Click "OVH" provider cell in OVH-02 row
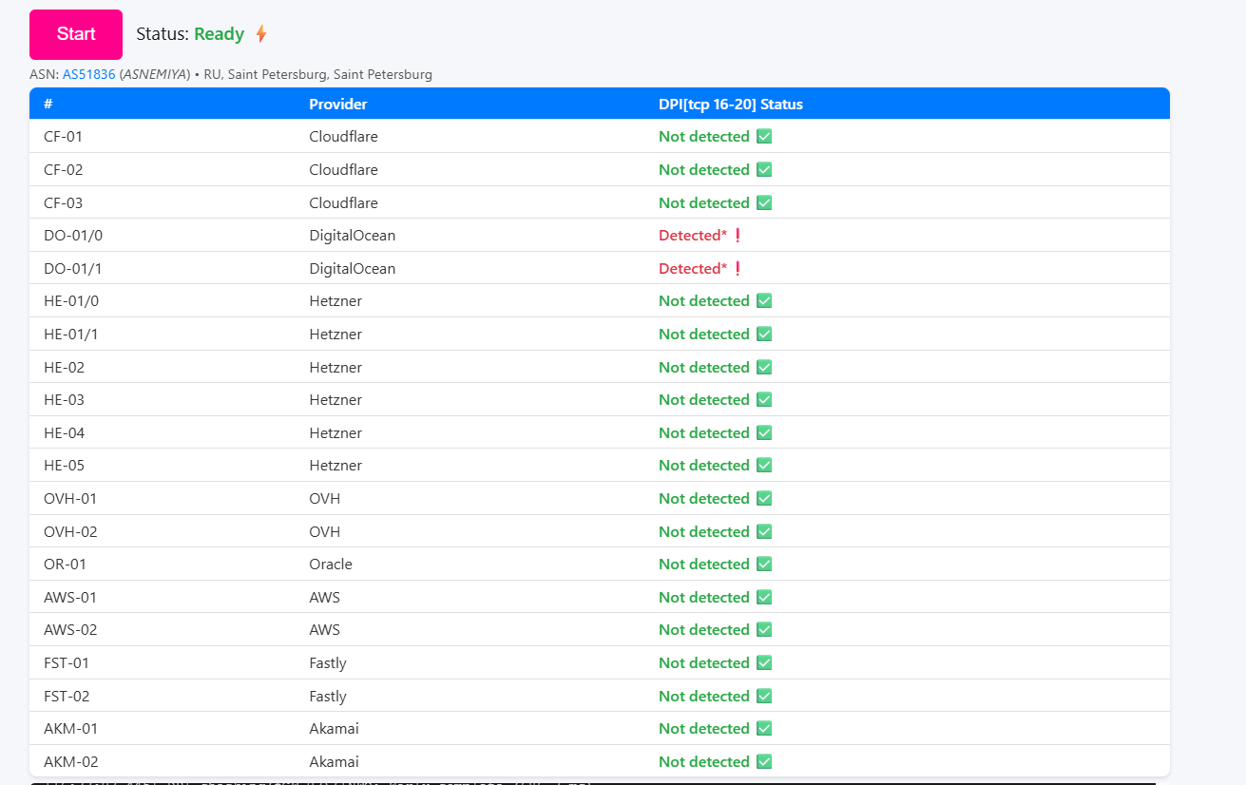This screenshot has width=1246, height=785. tap(325, 532)
